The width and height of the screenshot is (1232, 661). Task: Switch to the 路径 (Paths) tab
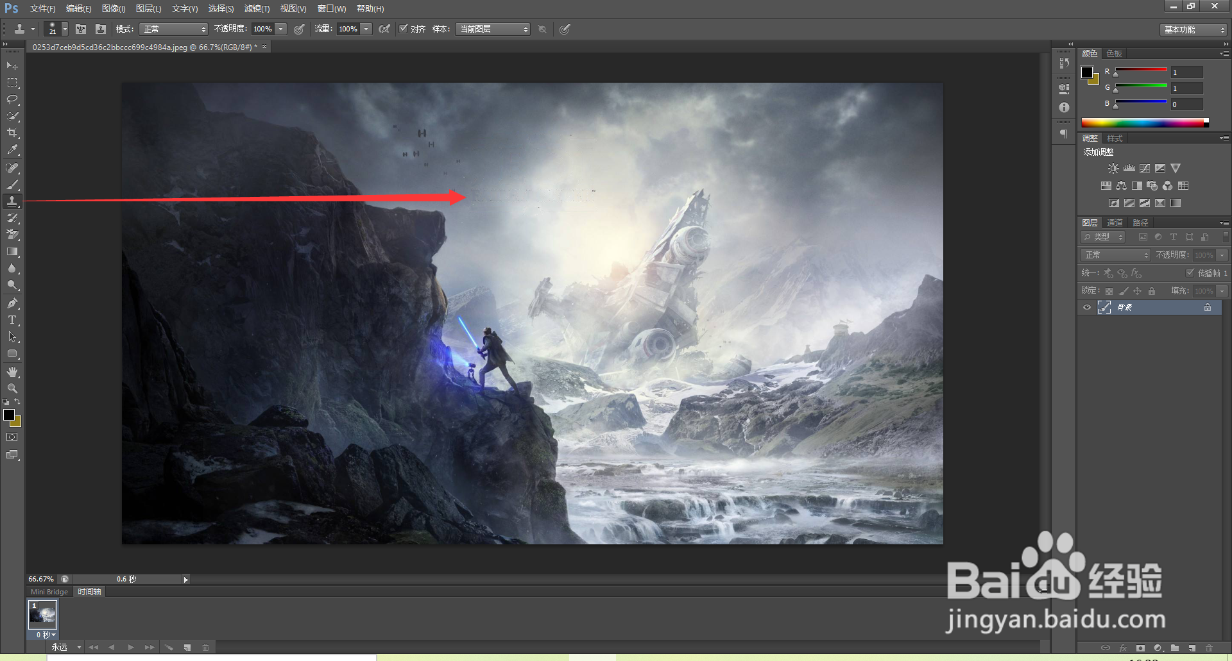(x=1140, y=222)
